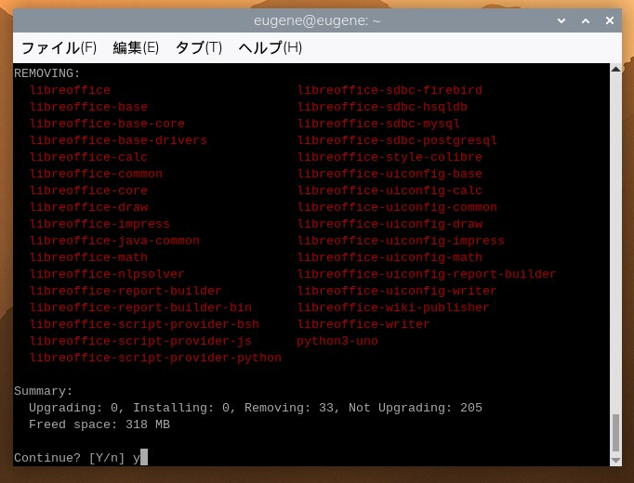Click the Freed space: 318 MB line

click(x=99, y=424)
